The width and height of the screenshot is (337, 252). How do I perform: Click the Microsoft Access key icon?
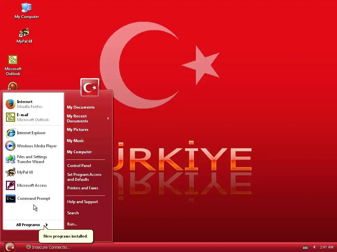tap(10, 185)
